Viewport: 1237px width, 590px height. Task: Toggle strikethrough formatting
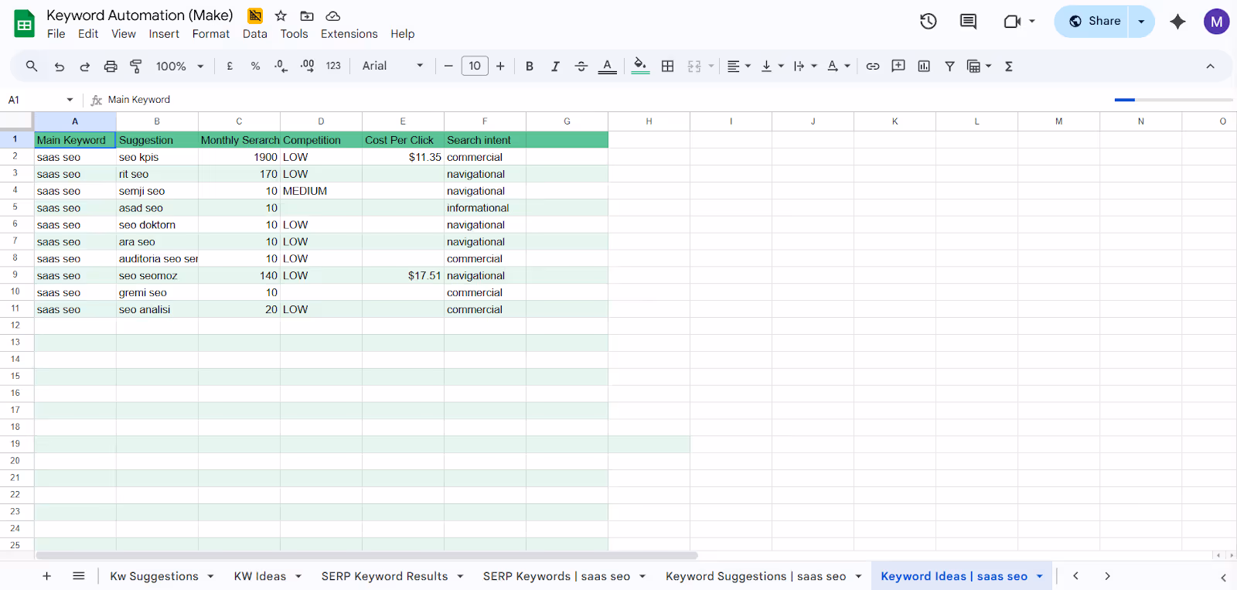click(581, 67)
